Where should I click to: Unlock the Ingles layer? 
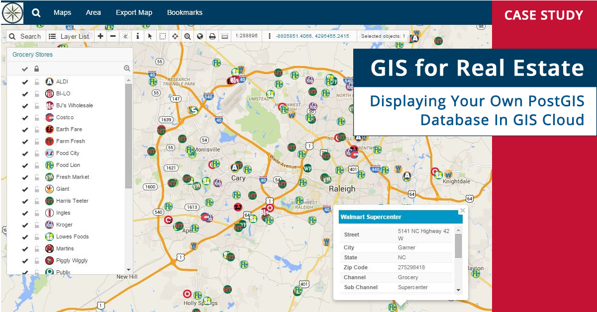(x=36, y=213)
